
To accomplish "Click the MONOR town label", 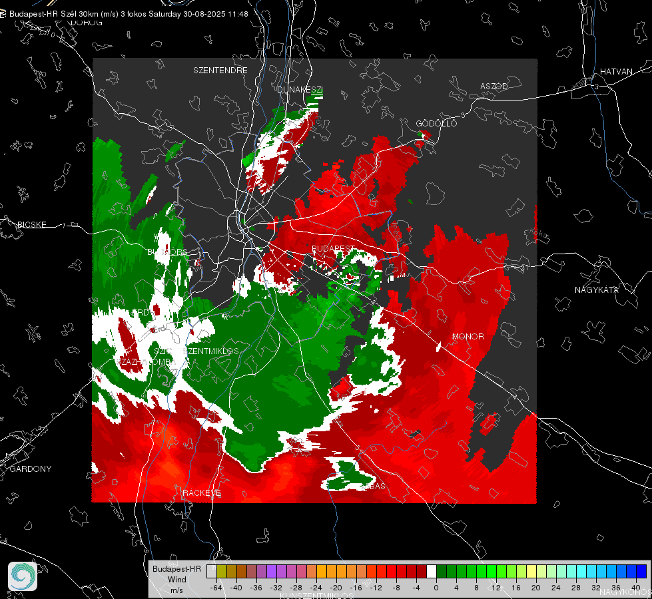I will (468, 336).
